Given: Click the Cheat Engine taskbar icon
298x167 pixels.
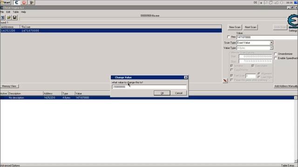Looking at the screenshot, I should [x=17, y=2].
